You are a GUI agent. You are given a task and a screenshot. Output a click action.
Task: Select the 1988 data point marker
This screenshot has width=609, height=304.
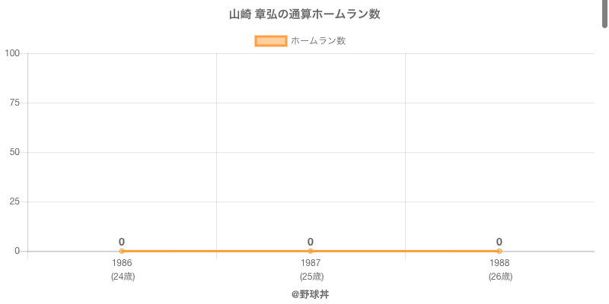coord(499,251)
